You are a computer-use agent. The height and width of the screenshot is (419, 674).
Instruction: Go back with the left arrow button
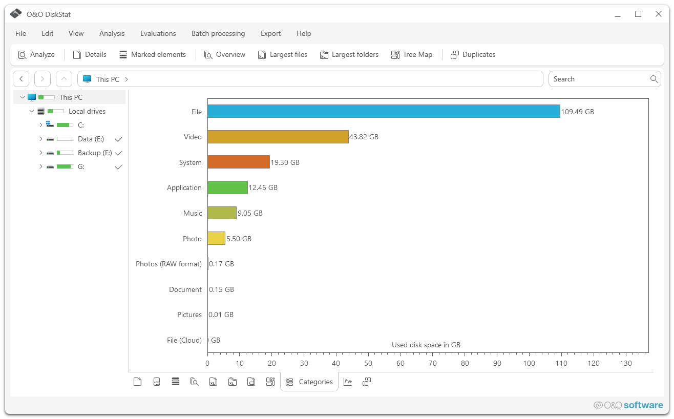coord(21,79)
